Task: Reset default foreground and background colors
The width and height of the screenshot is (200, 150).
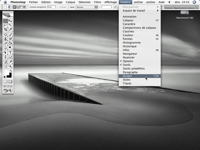Action: pos(4,77)
